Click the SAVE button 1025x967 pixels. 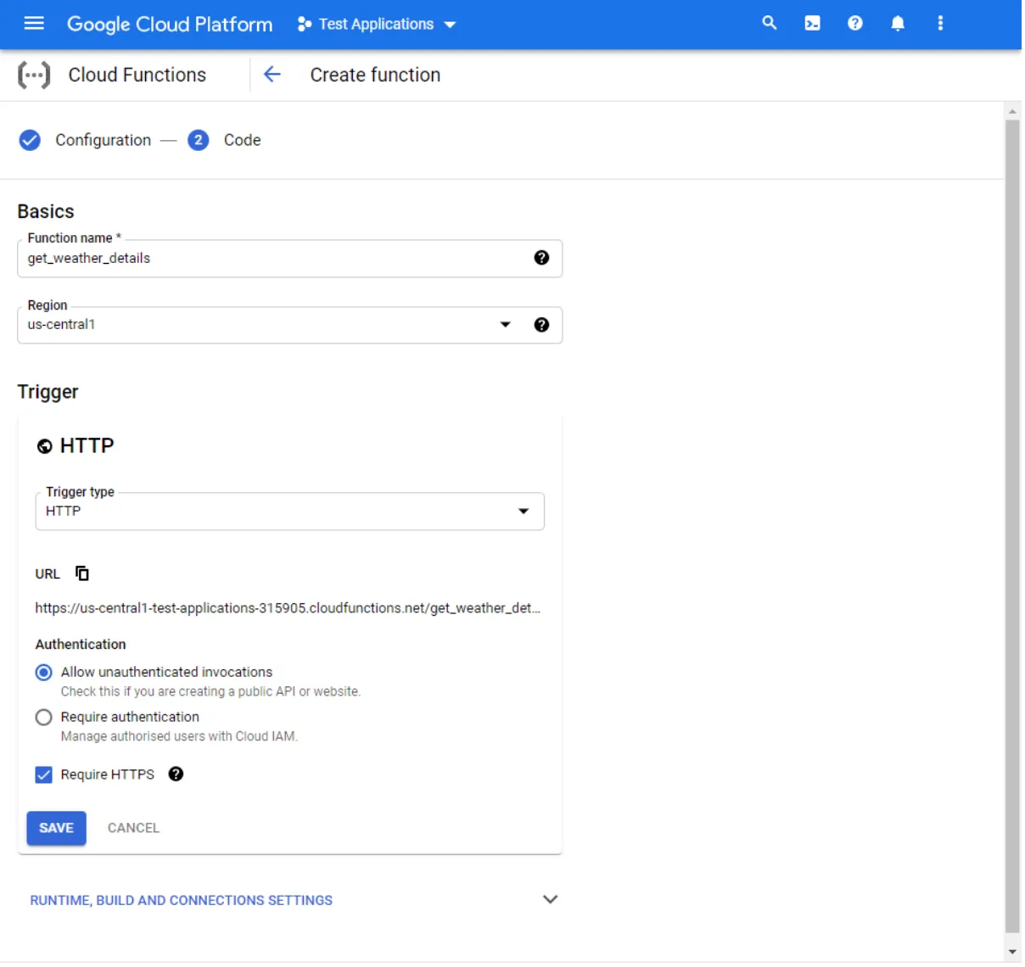point(56,827)
